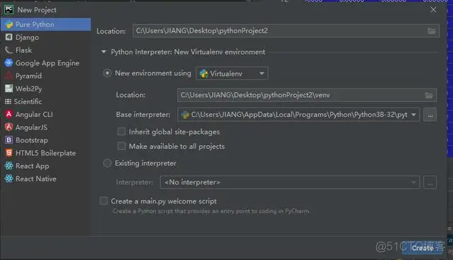
Task: Click the Angular CLI red icon
Action: (9, 114)
